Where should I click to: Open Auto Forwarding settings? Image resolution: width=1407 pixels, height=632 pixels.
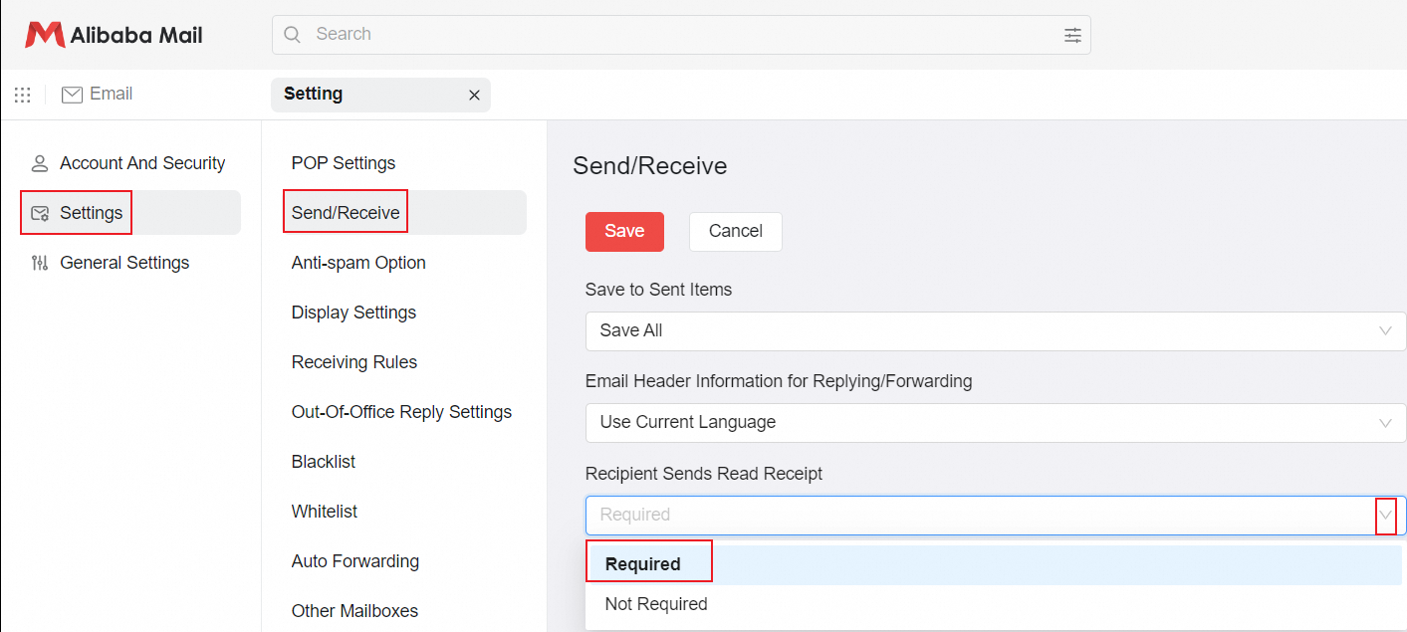tap(355, 561)
